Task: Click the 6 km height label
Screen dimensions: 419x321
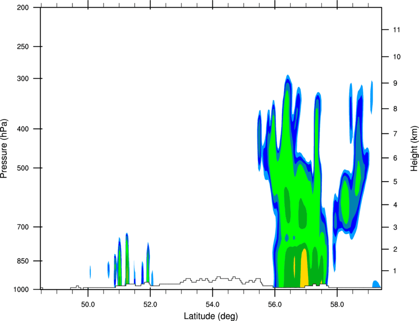Action: click(x=395, y=158)
